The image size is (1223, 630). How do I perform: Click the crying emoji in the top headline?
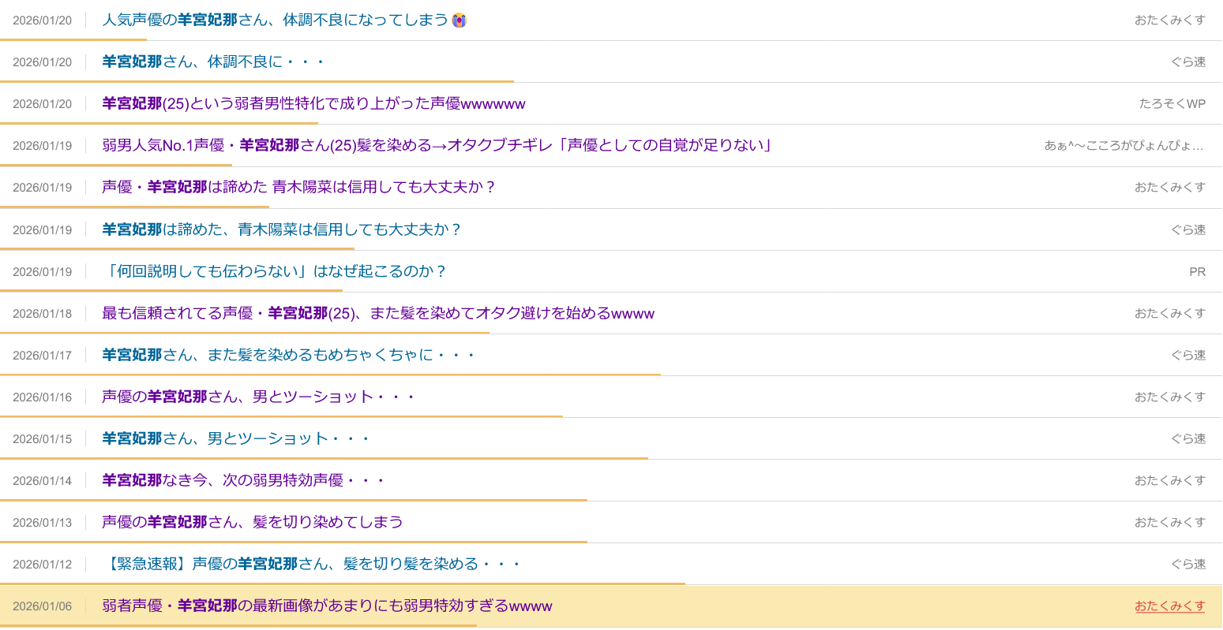460,21
